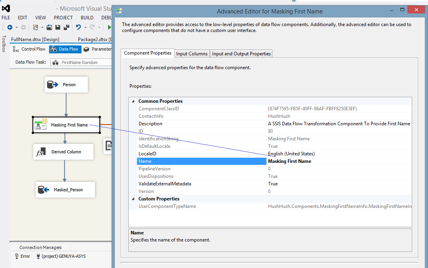Image resolution: width=428 pixels, height=268 pixels.
Task: Select the PipelineVersion property label
Action: click(x=154, y=169)
